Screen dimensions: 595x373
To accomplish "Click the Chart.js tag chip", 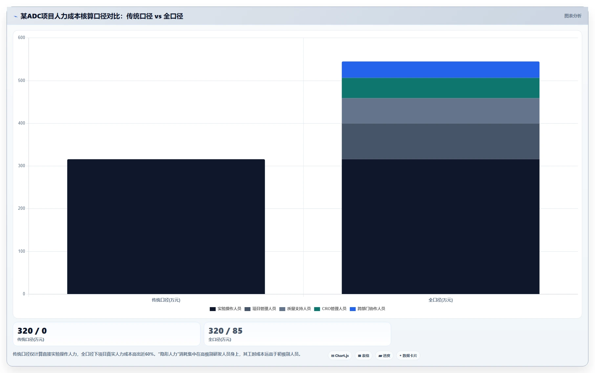I will pyautogui.click(x=340, y=356).
